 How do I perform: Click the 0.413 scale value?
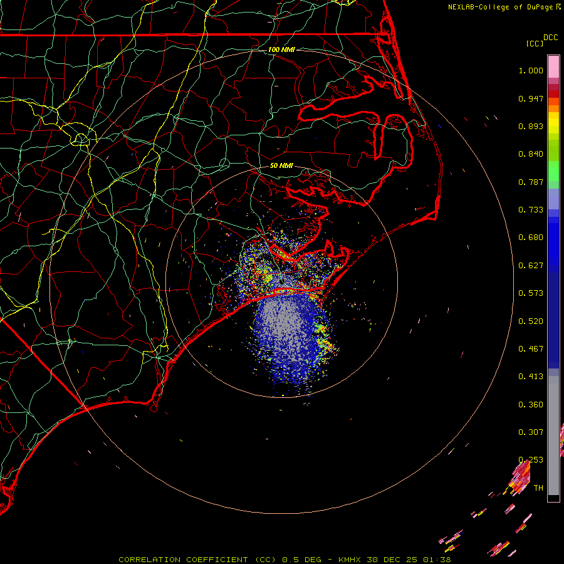pyautogui.click(x=531, y=377)
